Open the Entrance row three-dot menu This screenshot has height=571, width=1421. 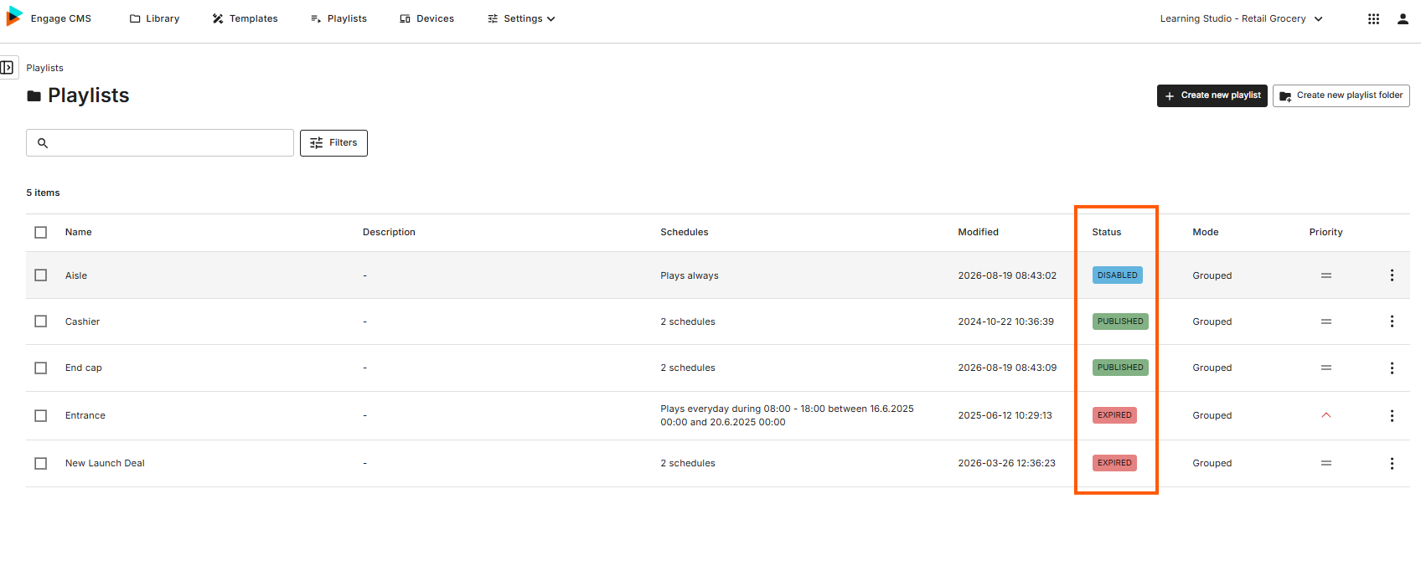pyautogui.click(x=1392, y=416)
